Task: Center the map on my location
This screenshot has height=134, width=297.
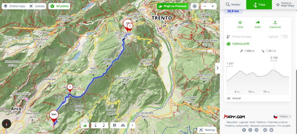Action: tap(195, 6)
